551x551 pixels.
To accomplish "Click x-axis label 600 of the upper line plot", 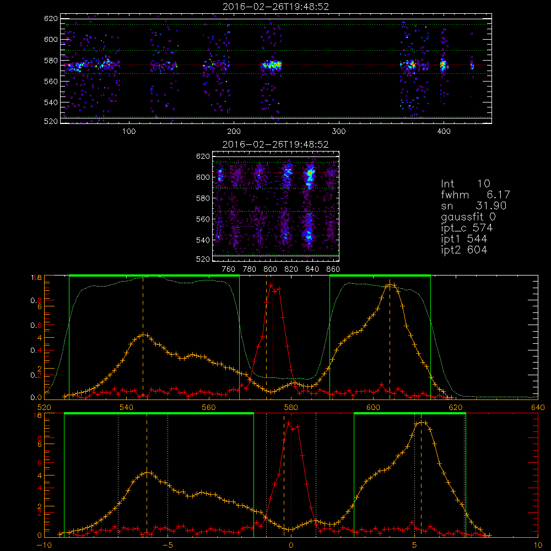I will click(373, 407).
